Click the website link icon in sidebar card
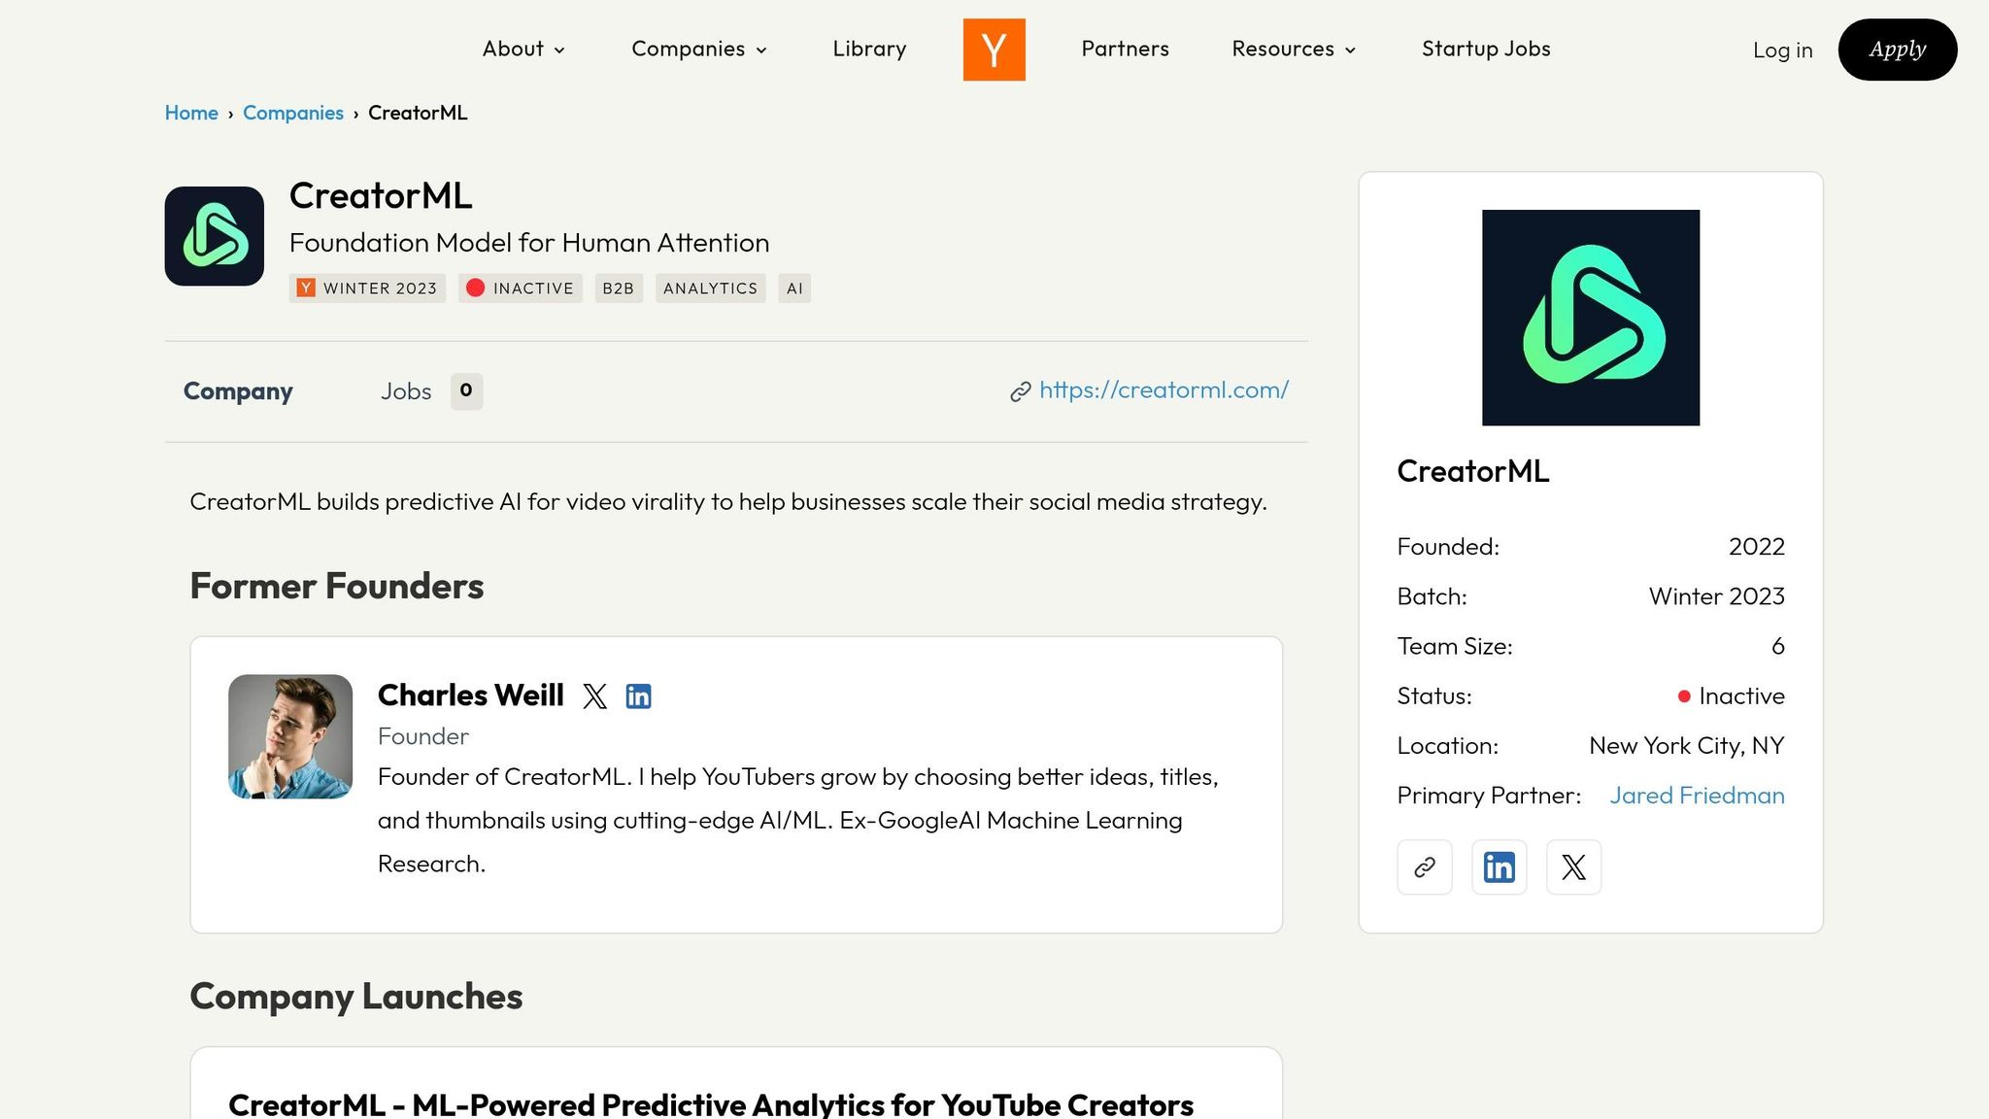The image size is (1989, 1119). 1425,867
